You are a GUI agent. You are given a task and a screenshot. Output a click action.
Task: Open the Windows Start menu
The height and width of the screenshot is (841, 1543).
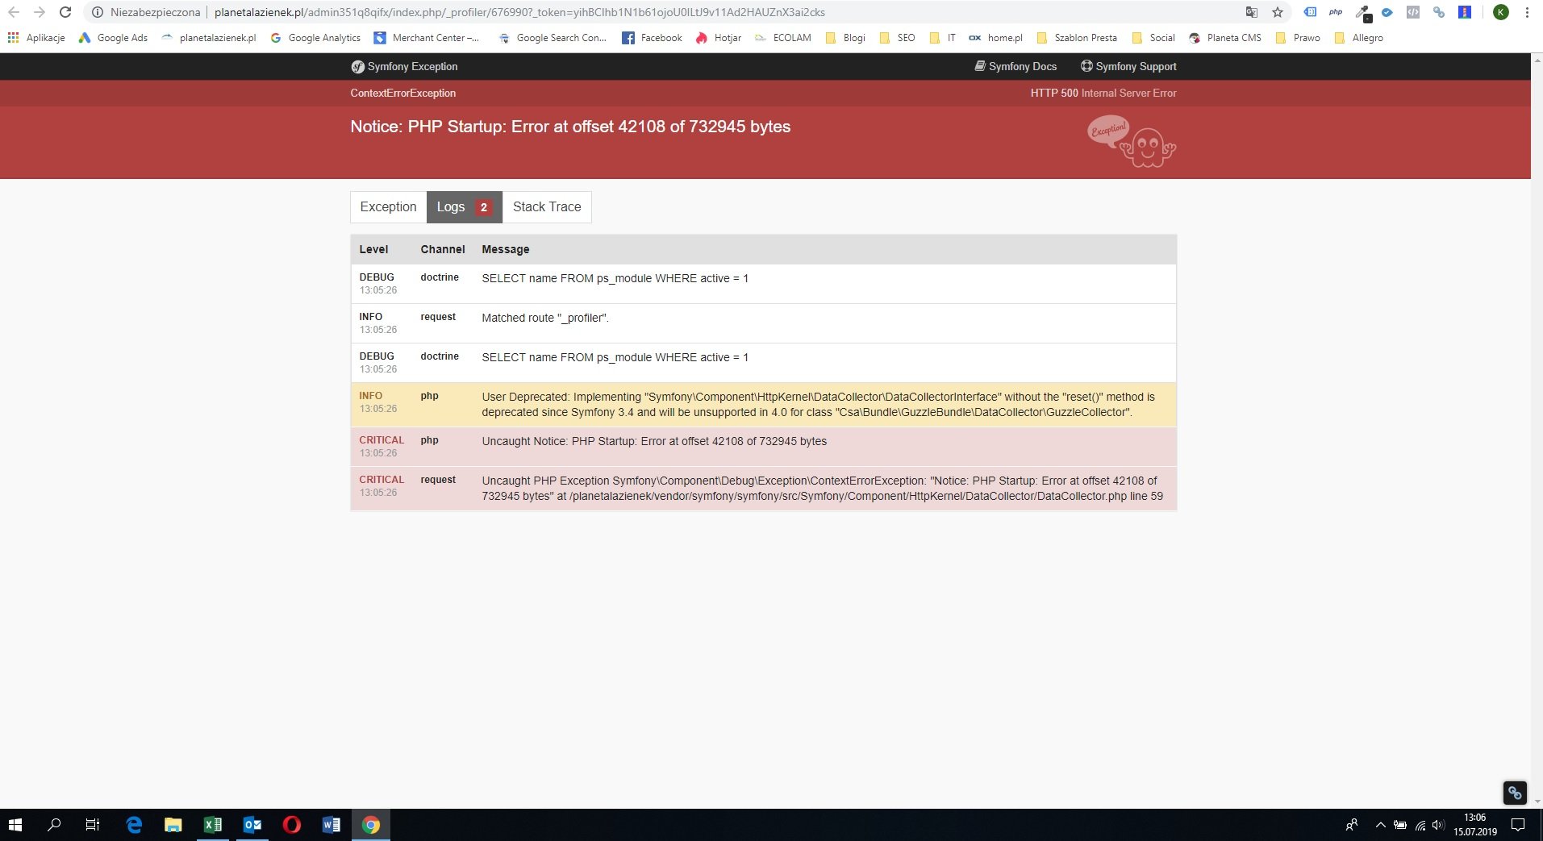[15, 825]
